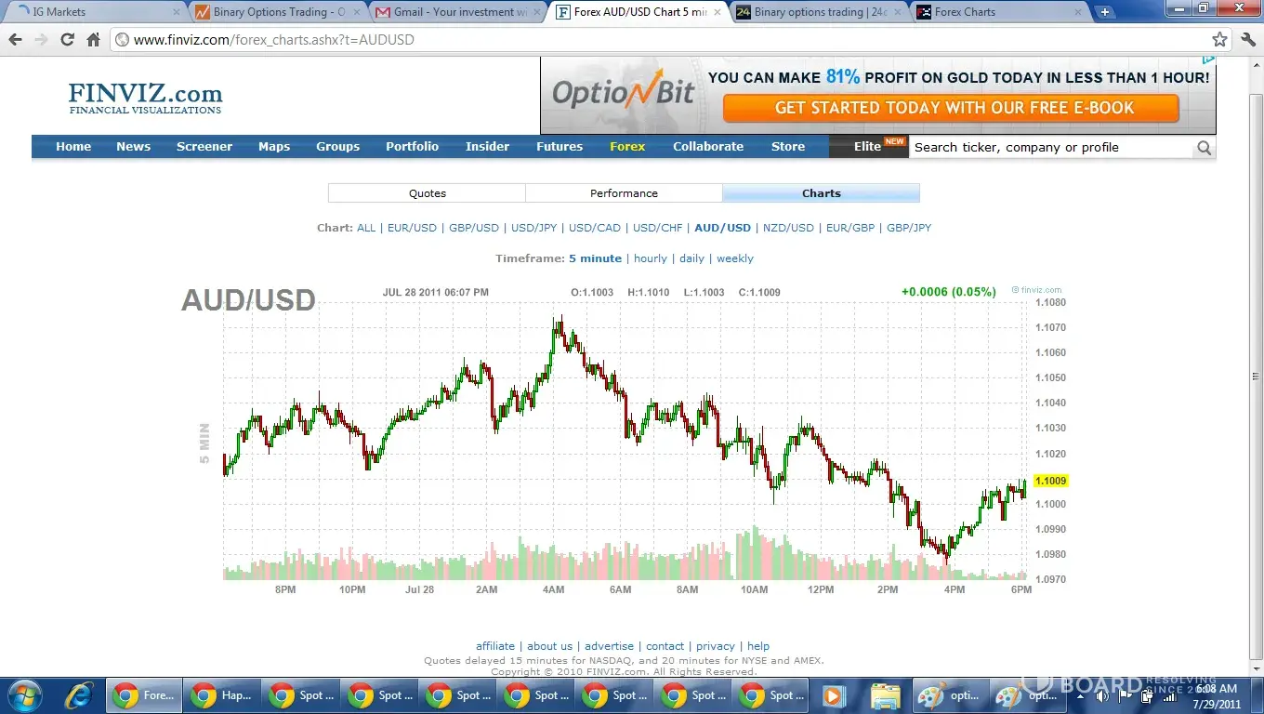Go back using the browser Back arrow
This screenshot has height=714, width=1264.
pyautogui.click(x=15, y=40)
